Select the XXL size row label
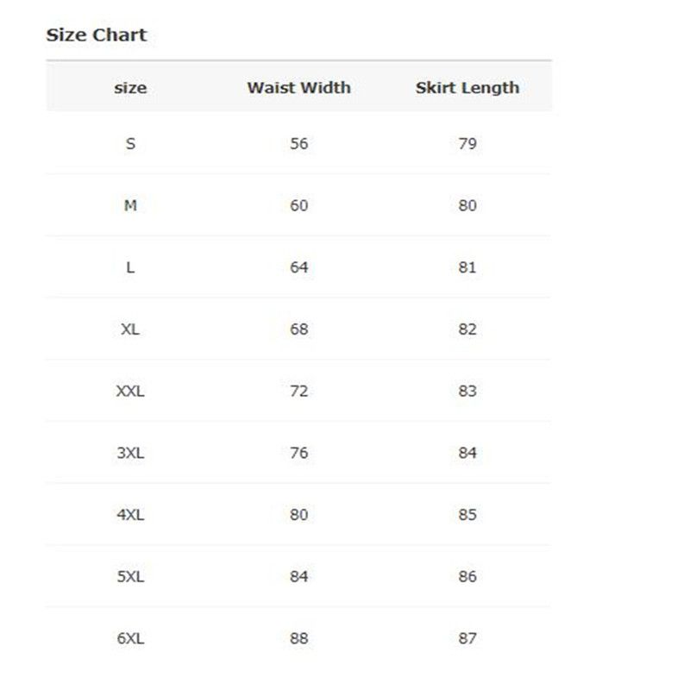 [130, 392]
